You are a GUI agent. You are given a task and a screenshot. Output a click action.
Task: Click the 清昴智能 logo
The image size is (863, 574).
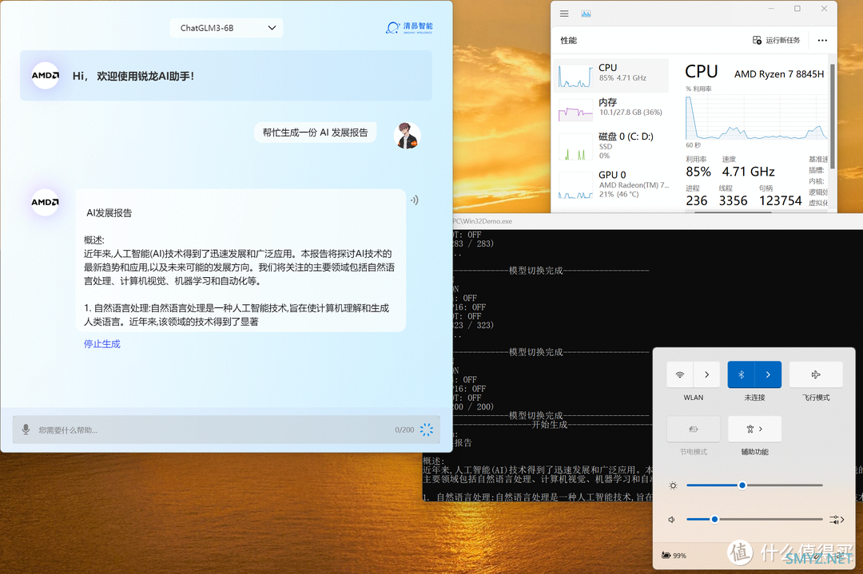(409, 27)
